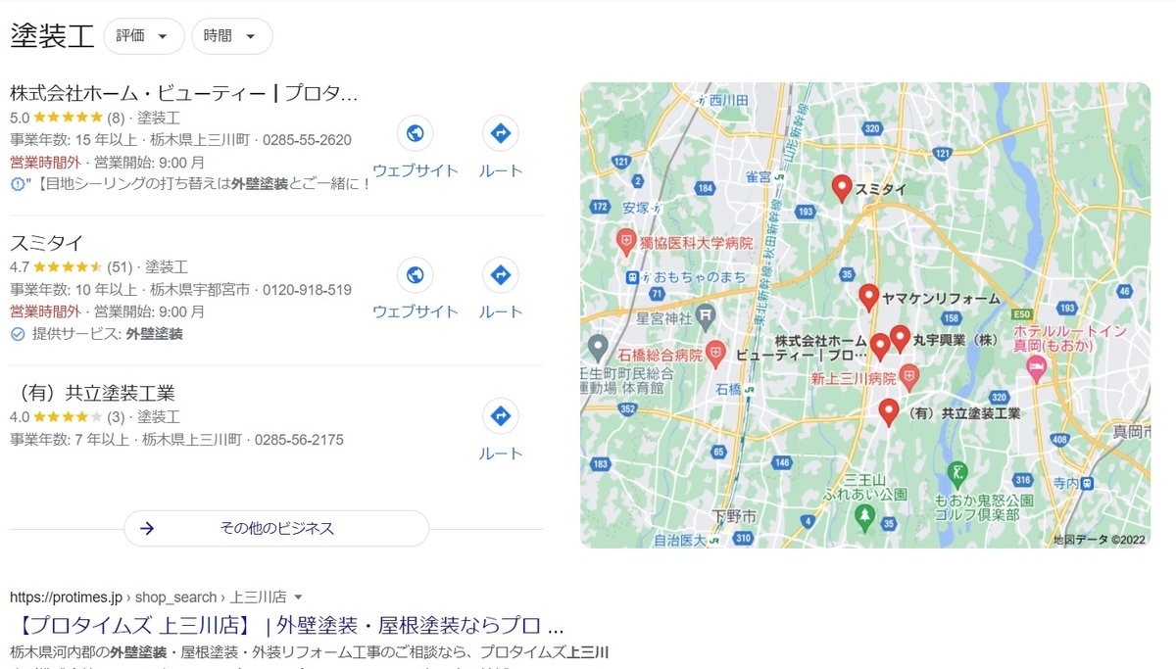Click the arrow icon in その他のビジネス
Image resolution: width=1176 pixels, height=669 pixels.
point(147,528)
